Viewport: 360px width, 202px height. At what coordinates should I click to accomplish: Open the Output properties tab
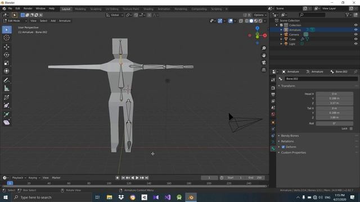(273, 95)
